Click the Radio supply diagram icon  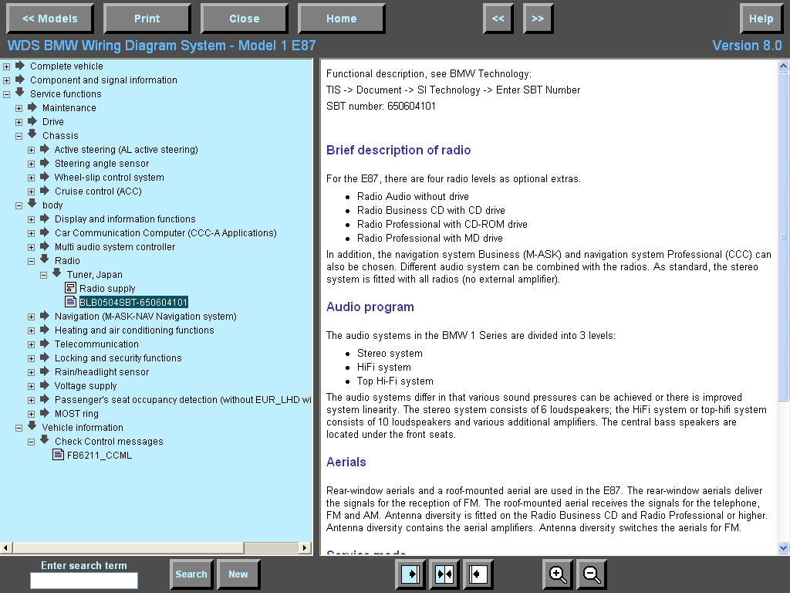pos(70,288)
